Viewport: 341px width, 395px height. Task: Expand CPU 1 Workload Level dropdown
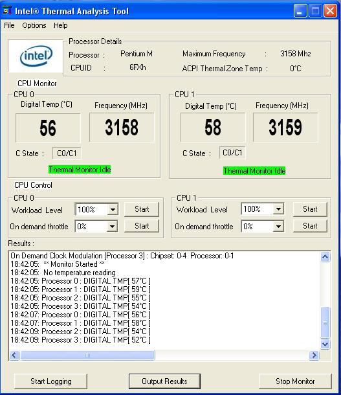tap(278, 209)
